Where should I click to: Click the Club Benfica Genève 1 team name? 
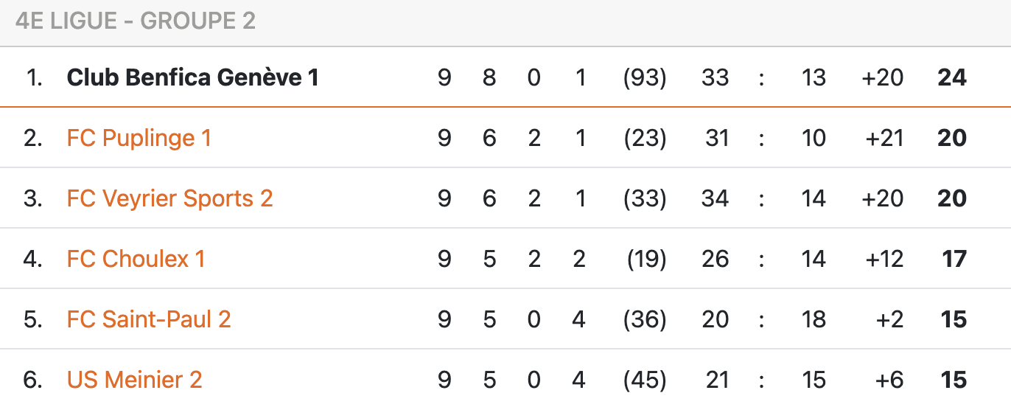point(192,77)
